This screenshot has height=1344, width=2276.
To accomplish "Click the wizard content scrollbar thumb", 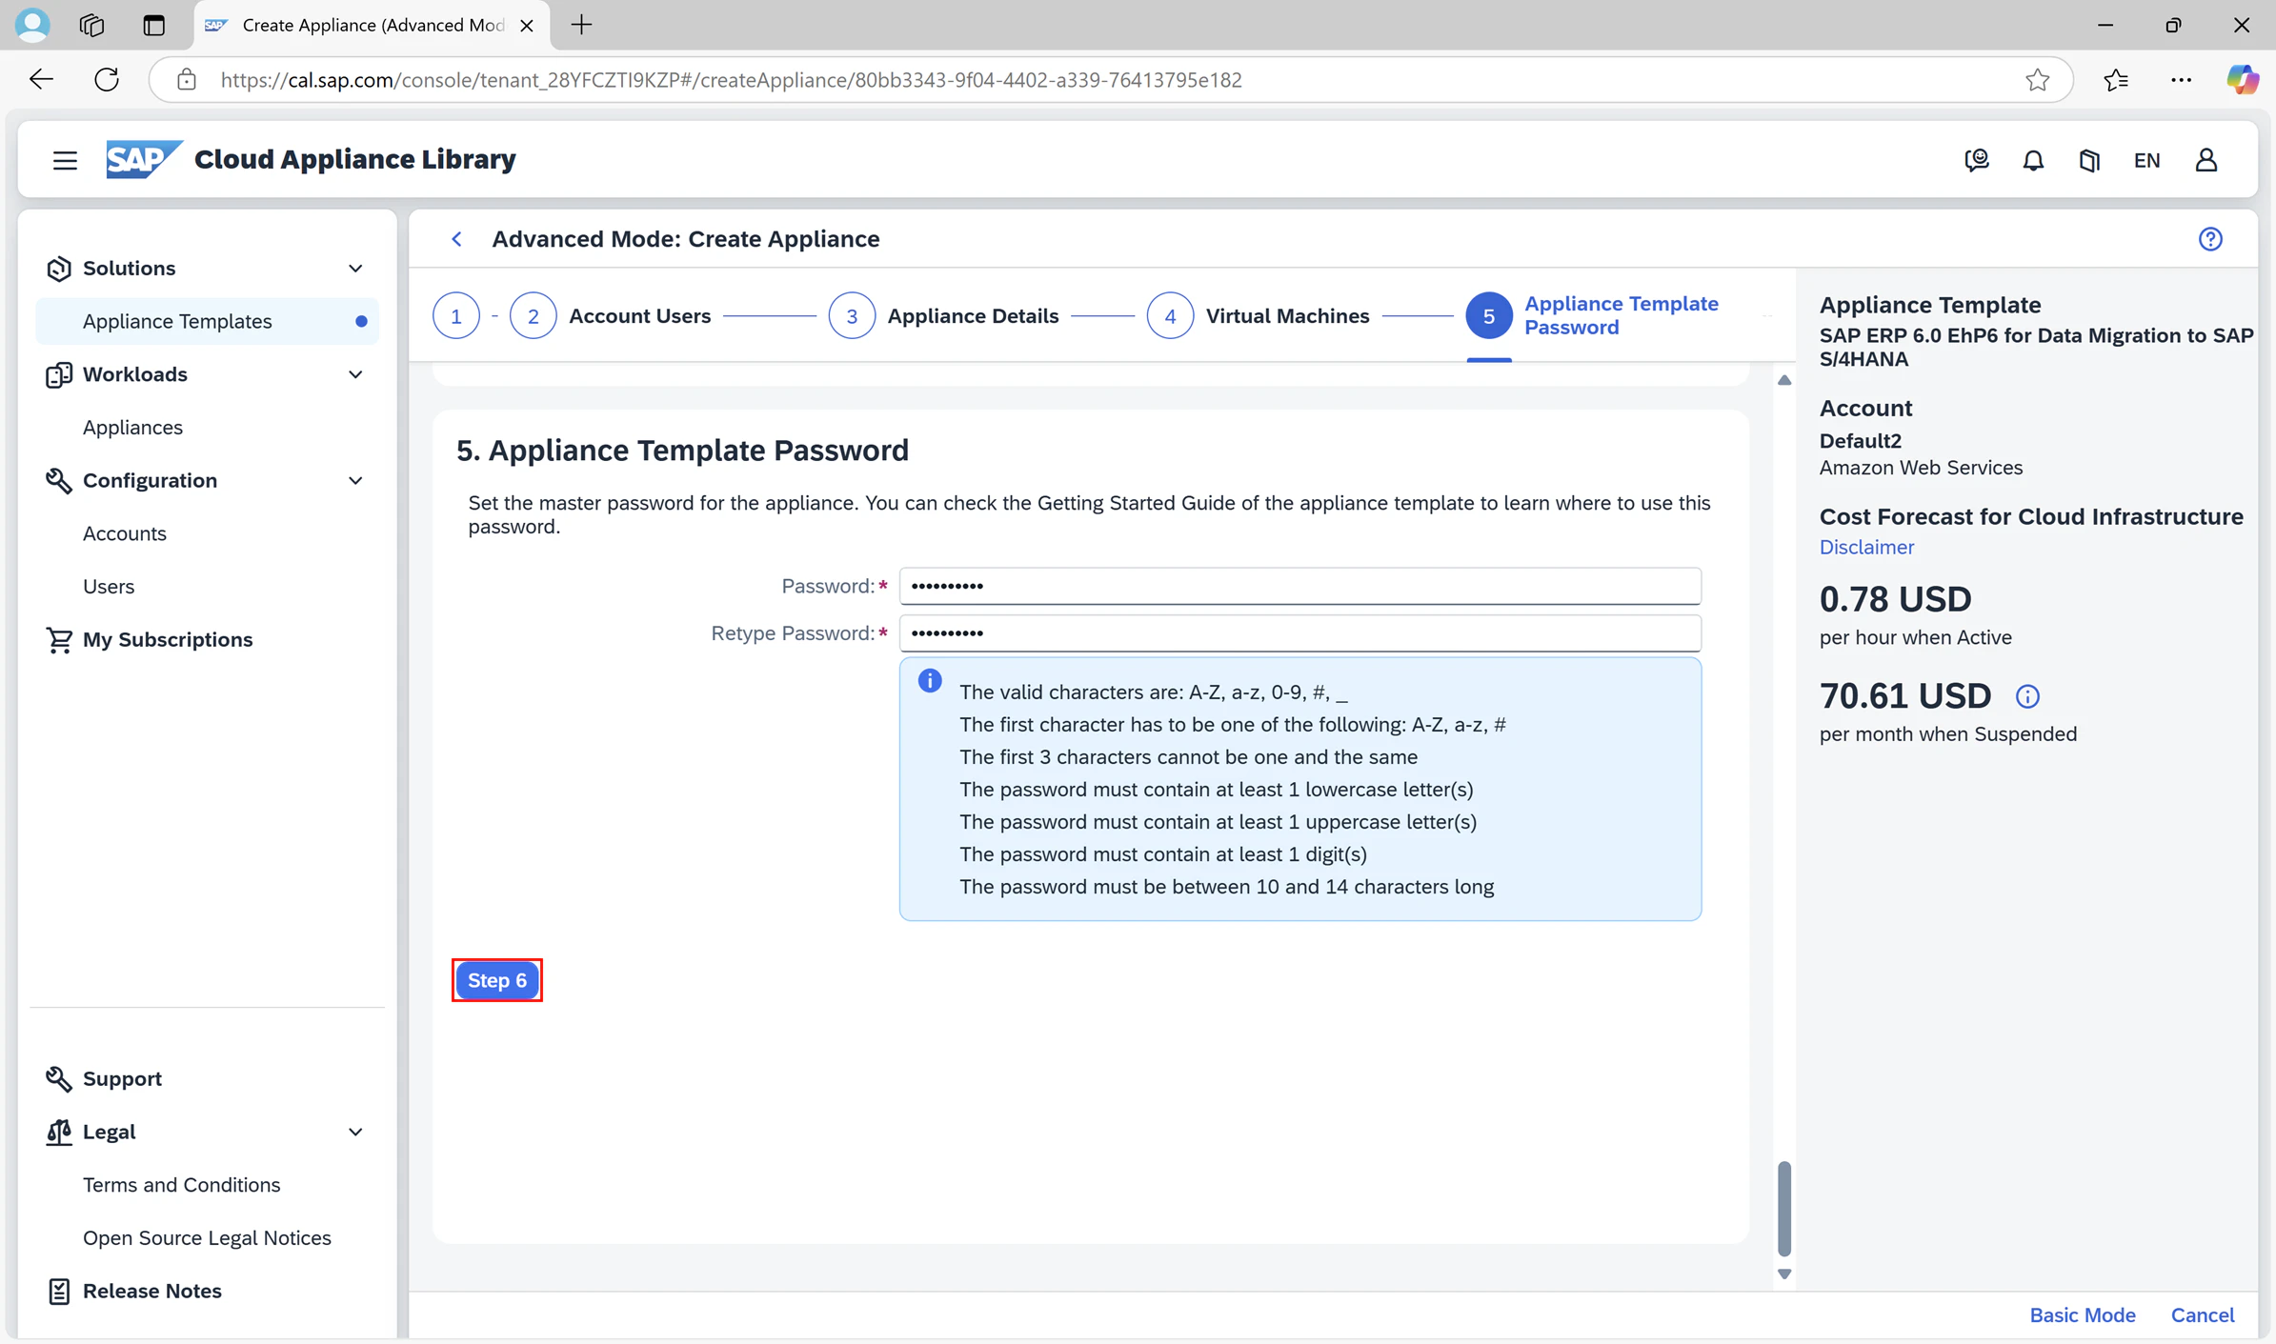I will click(1784, 1208).
